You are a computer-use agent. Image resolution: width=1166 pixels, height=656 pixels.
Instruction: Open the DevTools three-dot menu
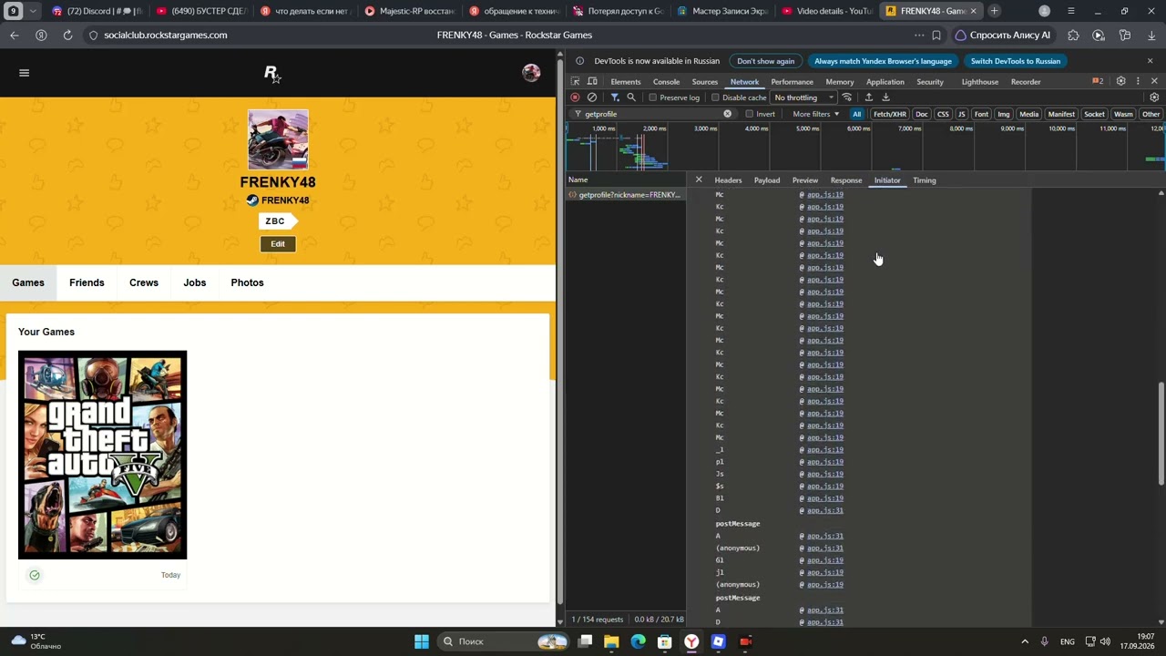1138,81
